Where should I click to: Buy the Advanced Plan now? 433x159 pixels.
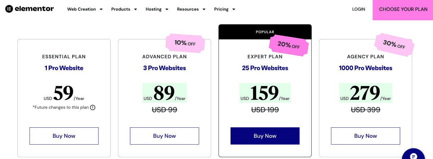[x=165, y=136]
